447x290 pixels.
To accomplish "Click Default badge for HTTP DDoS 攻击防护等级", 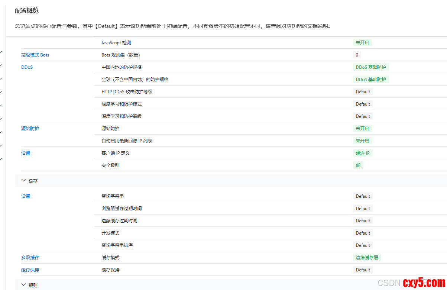I will (x=363, y=92).
